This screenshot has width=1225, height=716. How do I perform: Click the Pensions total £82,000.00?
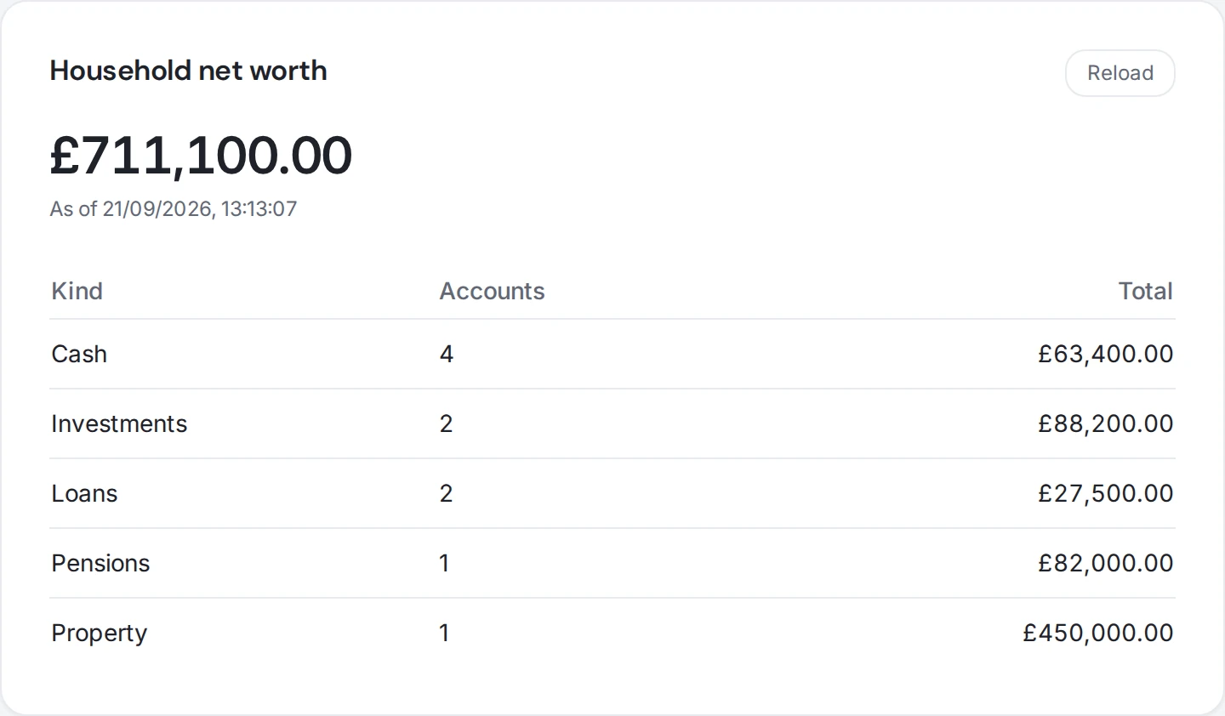[1105, 563]
